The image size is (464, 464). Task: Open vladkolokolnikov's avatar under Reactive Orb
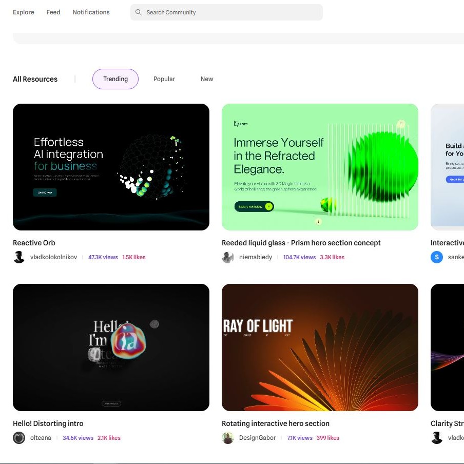pos(19,257)
